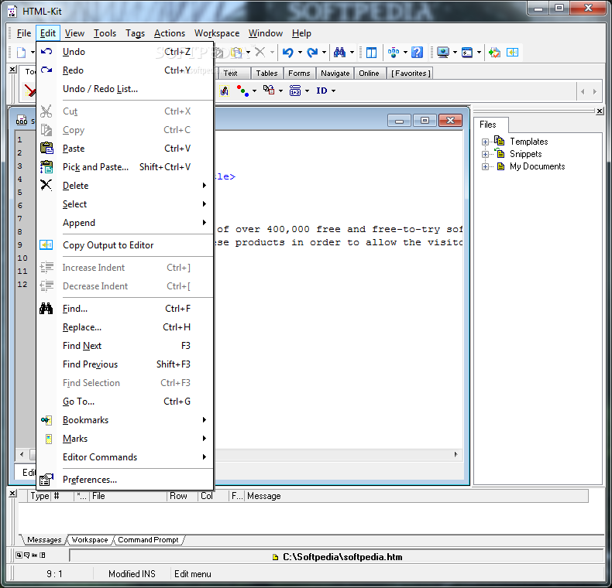Open the Actions menu

coord(170,33)
